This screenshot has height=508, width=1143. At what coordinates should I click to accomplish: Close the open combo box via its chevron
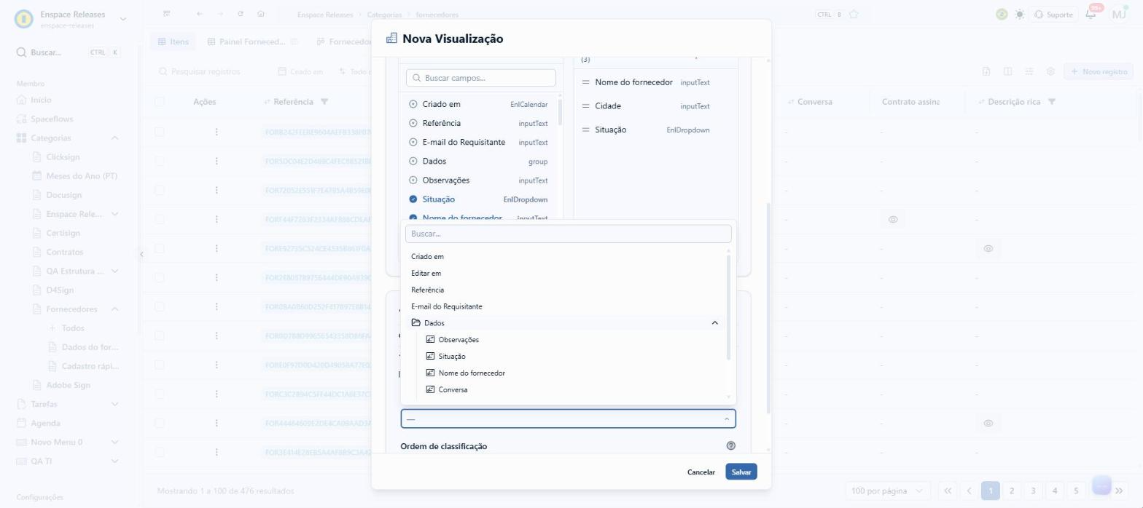pyautogui.click(x=726, y=418)
